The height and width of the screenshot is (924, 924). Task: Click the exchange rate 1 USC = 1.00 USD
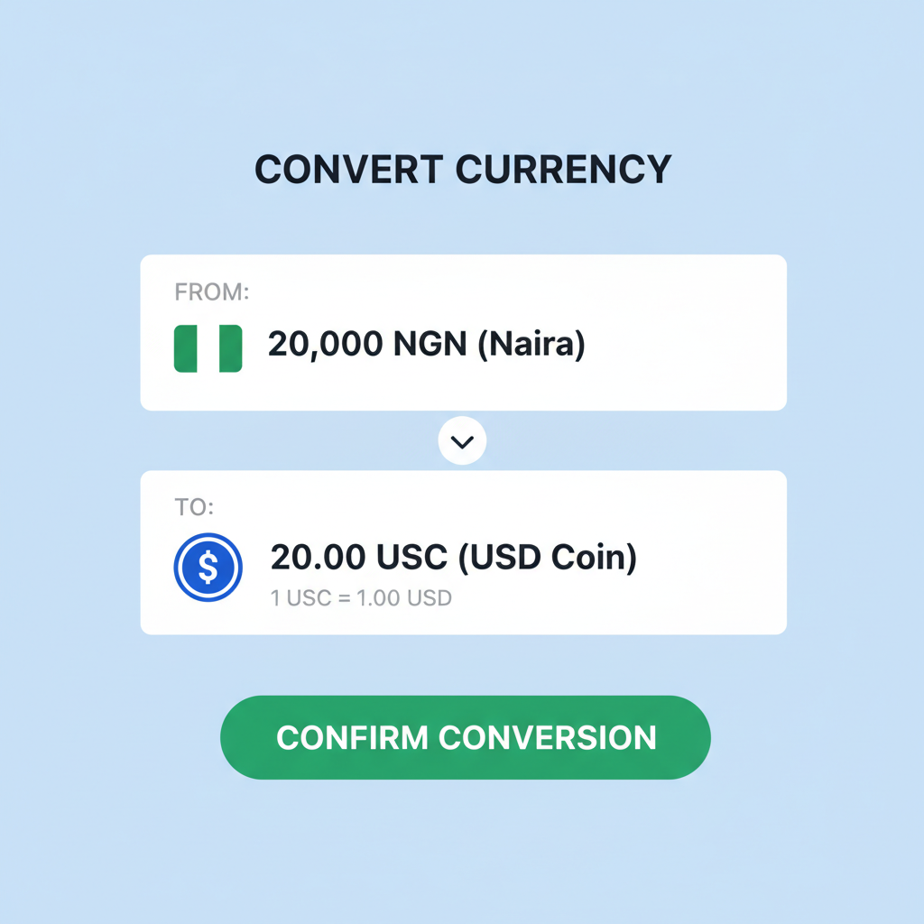(x=360, y=597)
